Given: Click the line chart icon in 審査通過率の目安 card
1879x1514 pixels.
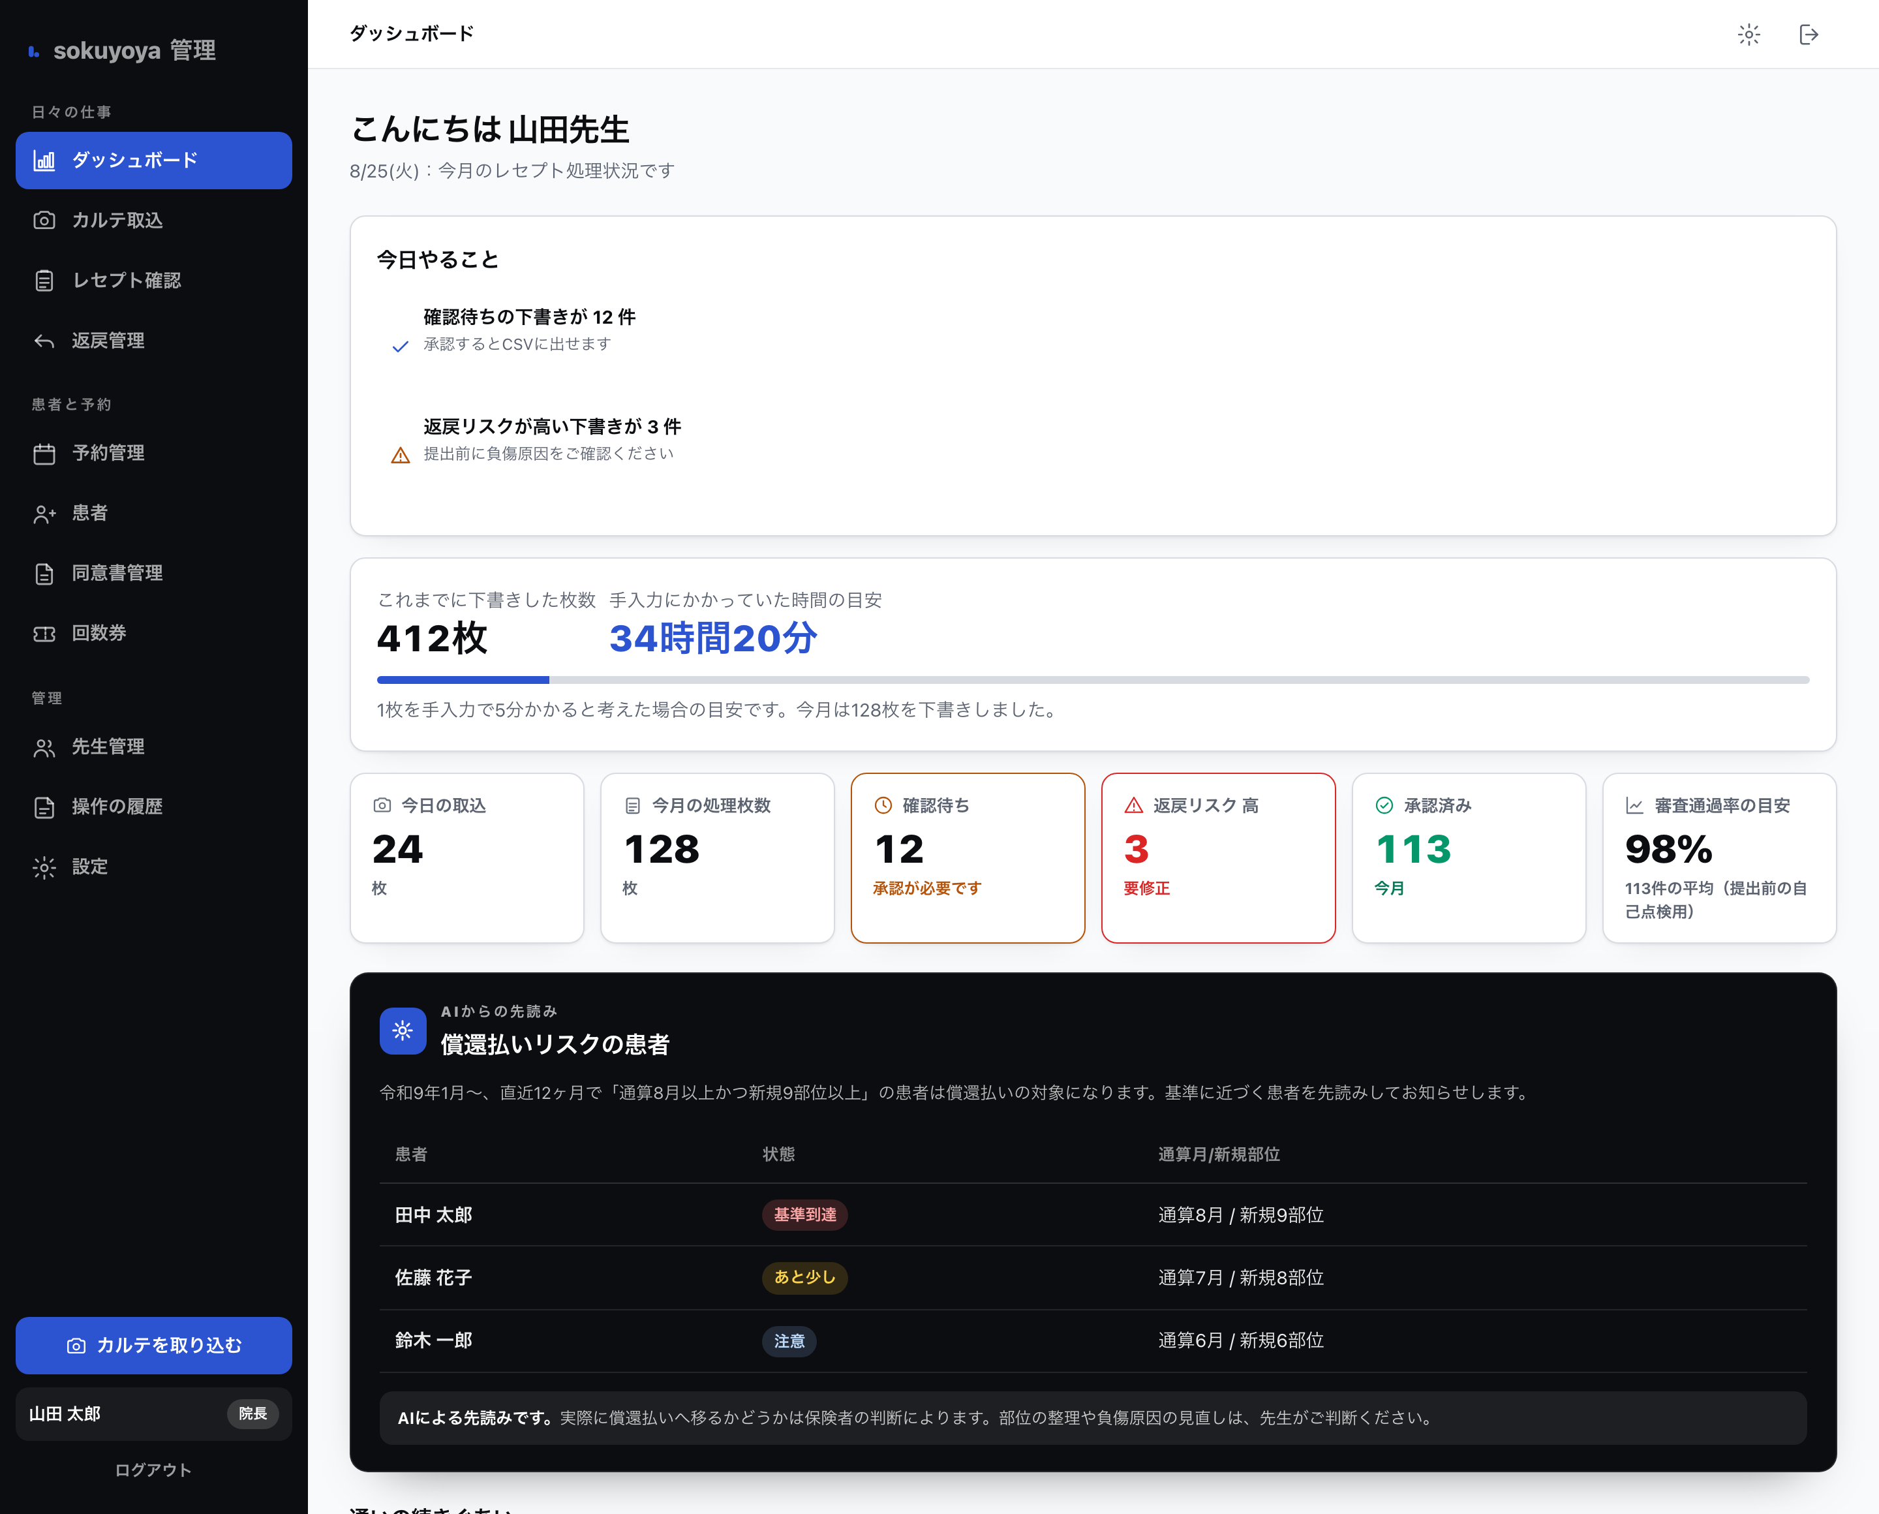Looking at the screenshot, I should coord(1635,806).
